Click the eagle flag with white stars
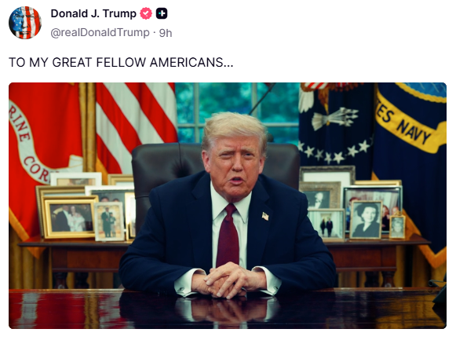Viewport: 456px width, 340px height. (336, 125)
